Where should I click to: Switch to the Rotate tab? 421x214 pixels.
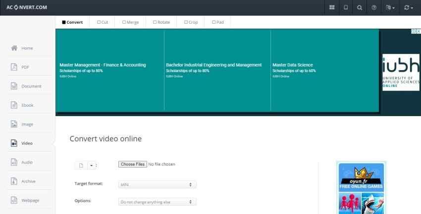(x=161, y=22)
